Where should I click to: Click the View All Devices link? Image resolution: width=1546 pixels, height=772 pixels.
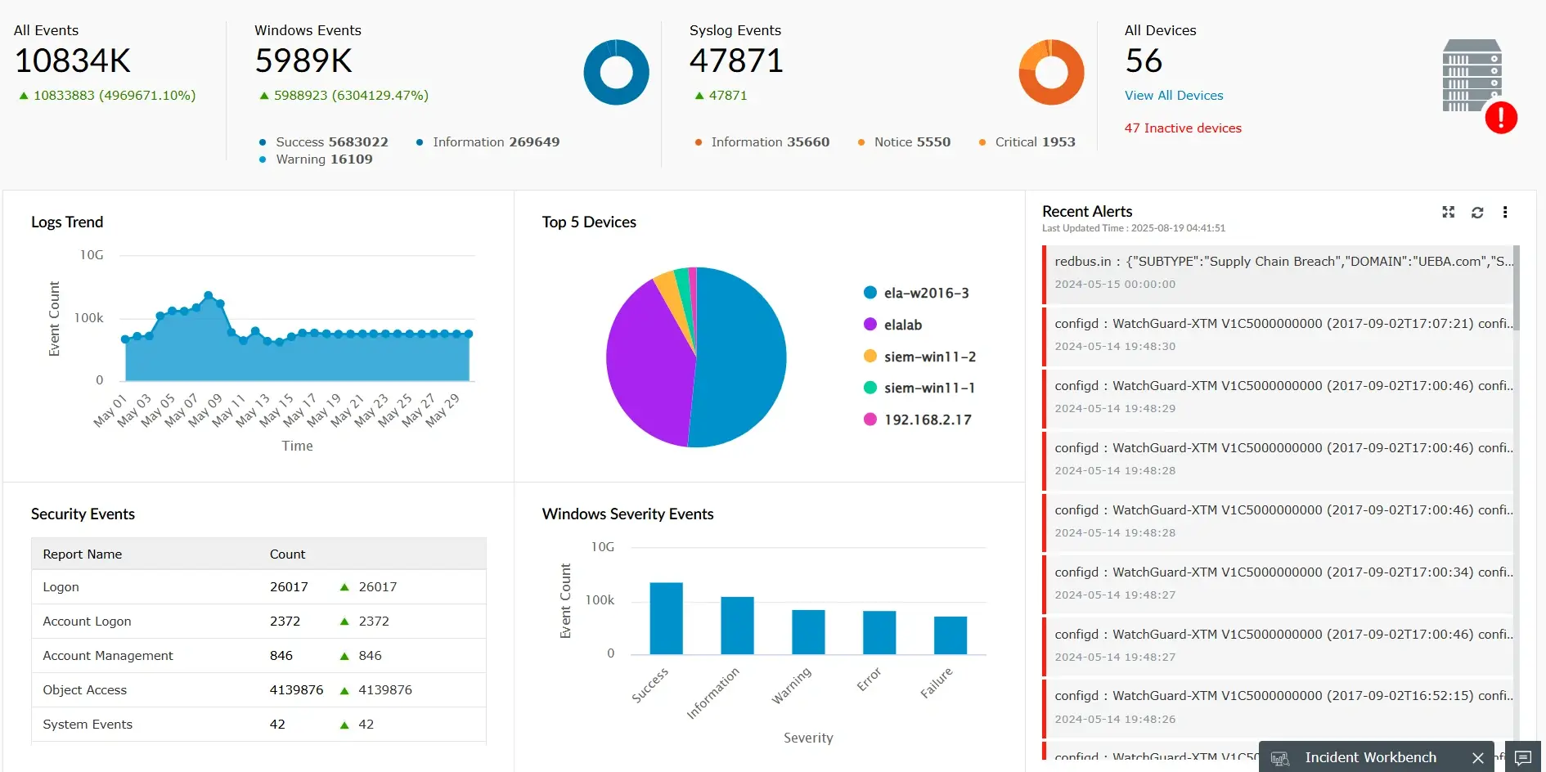point(1173,95)
